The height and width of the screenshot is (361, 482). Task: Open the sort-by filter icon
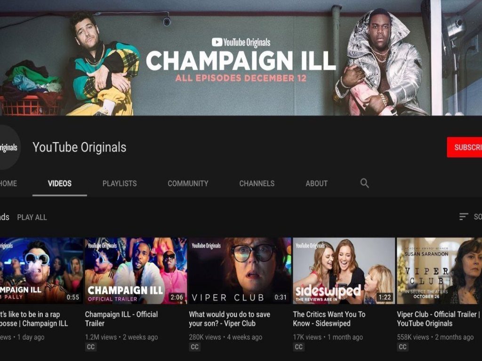pyautogui.click(x=464, y=217)
